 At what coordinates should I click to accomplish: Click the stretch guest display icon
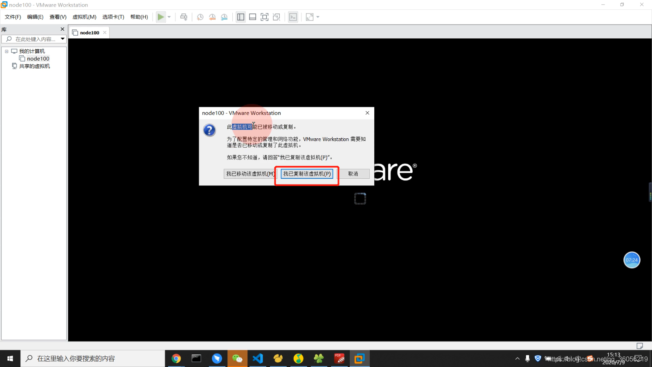pyautogui.click(x=310, y=17)
